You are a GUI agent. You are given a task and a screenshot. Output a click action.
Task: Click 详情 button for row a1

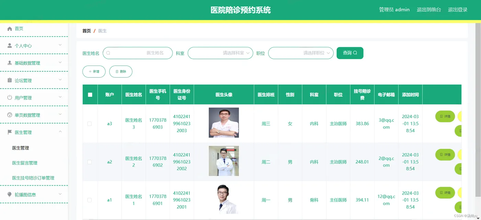(445, 193)
